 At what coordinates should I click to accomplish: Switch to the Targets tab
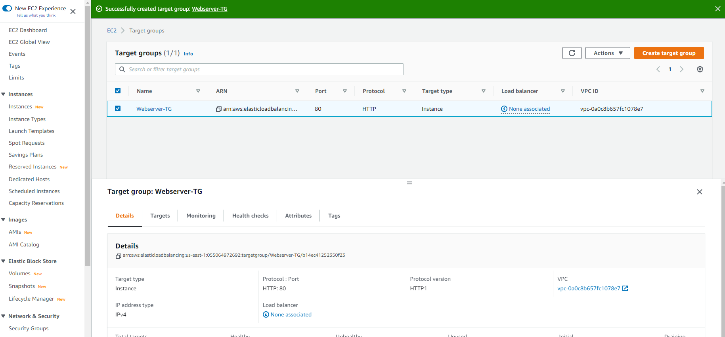pyautogui.click(x=160, y=216)
